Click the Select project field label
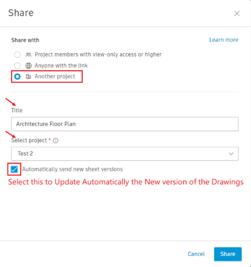Image resolution: width=251 pixels, height=267 pixels. point(29,141)
